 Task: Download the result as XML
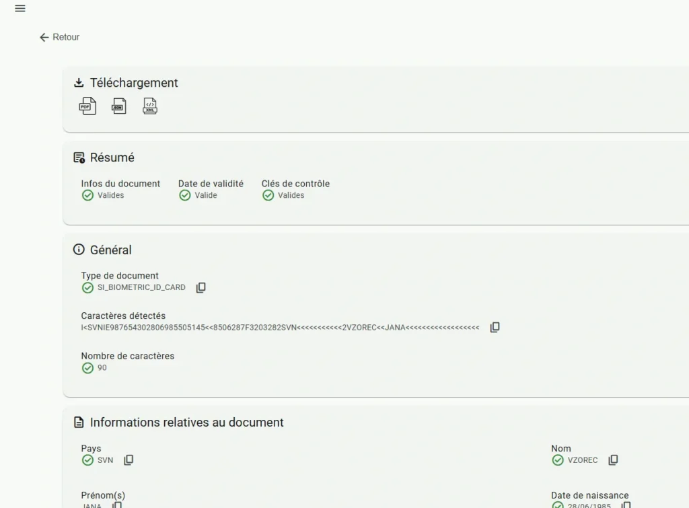point(150,106)
